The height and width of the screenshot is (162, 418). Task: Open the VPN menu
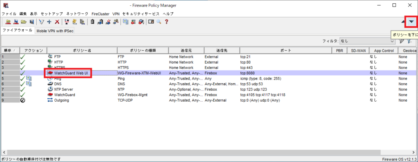116,13
